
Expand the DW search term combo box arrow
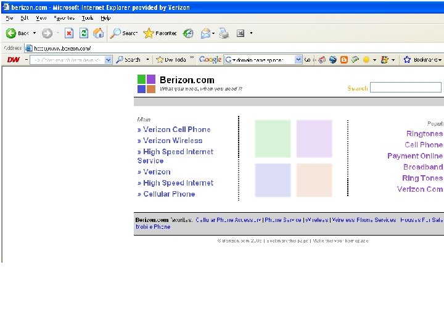coord(108,60)
